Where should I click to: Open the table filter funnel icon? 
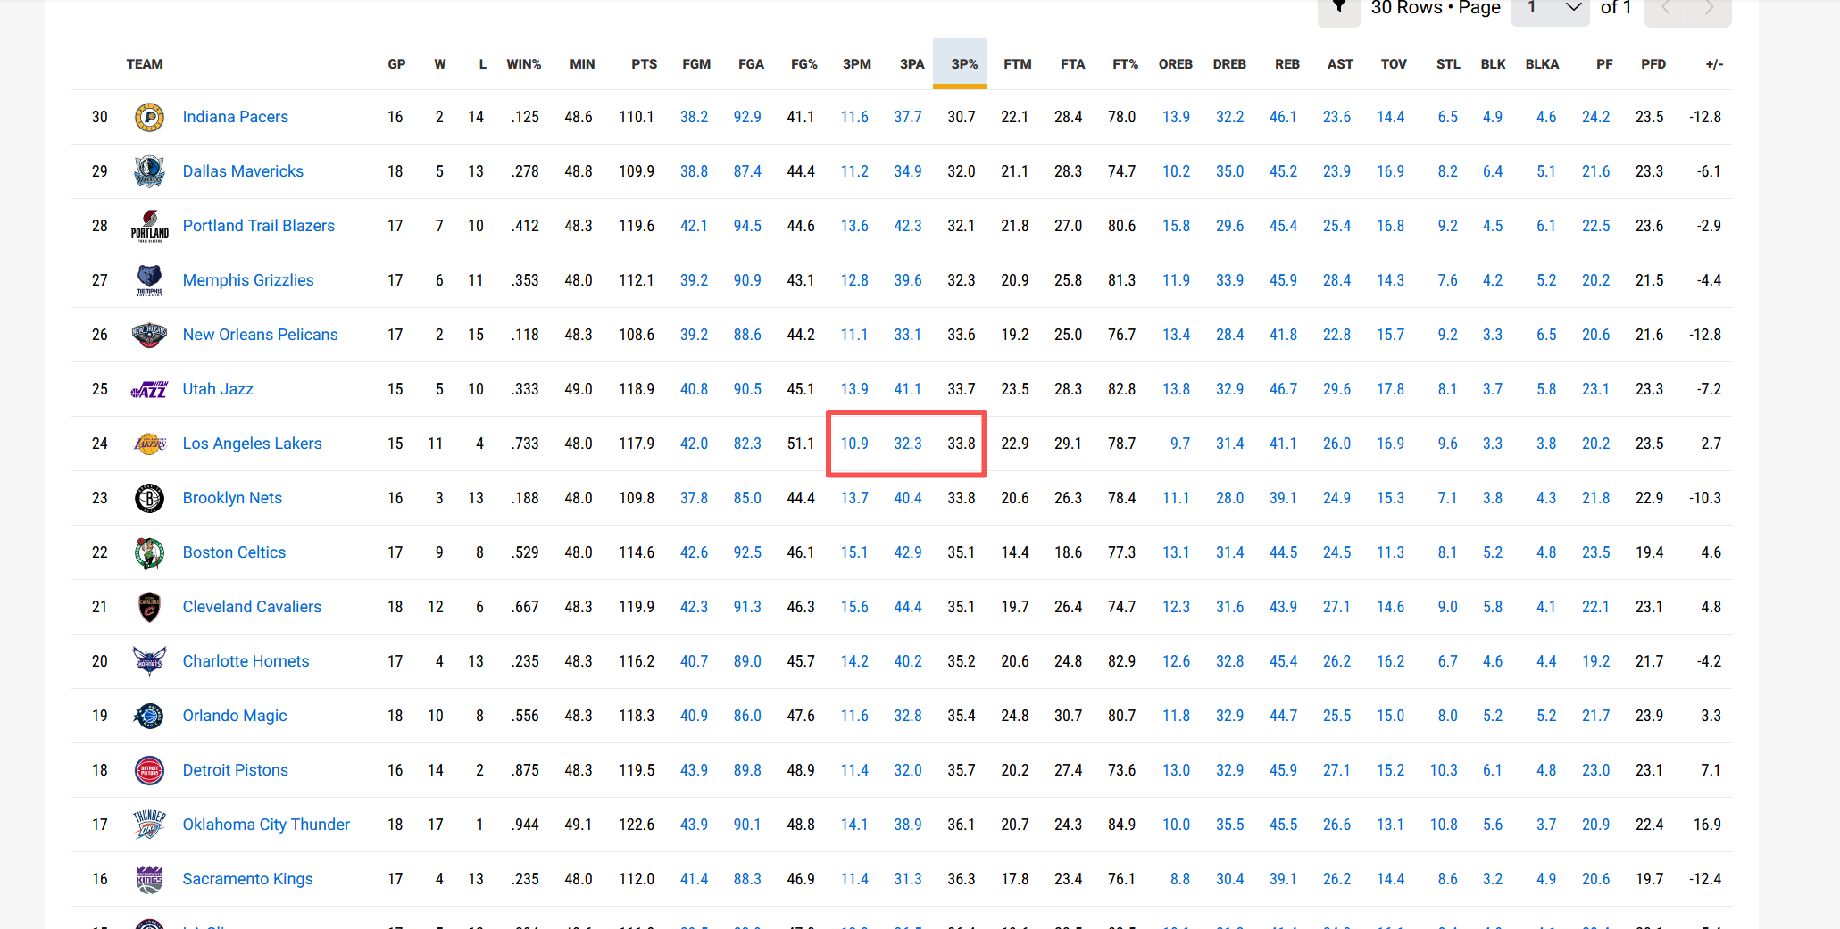click(1339, 8)
